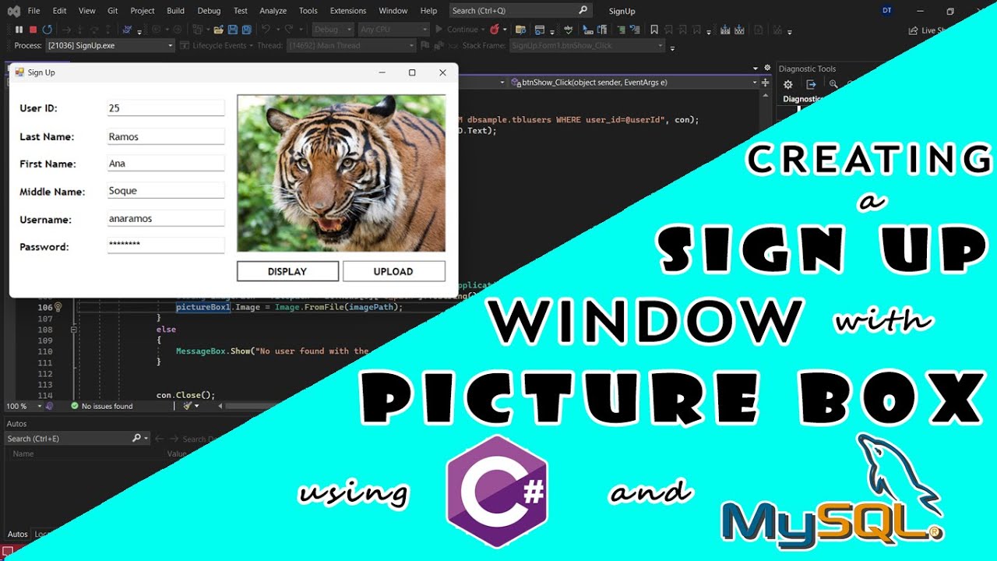This screenshot has height=561, width=997.
Task: Click the green No issues found checkmark
Action: pos(75,406)
